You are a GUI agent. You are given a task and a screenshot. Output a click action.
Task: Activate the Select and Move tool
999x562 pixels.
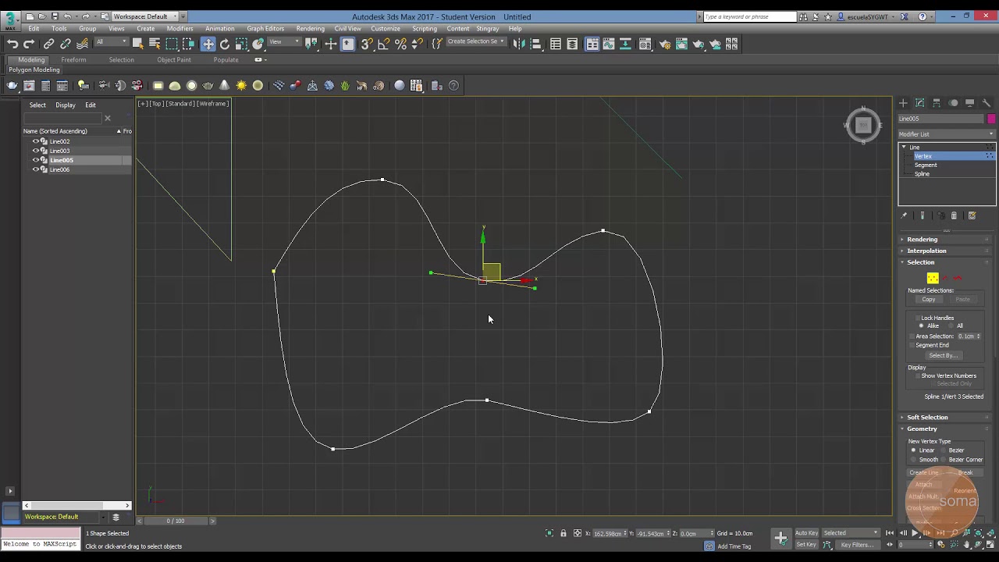click(x=208, y=44)
